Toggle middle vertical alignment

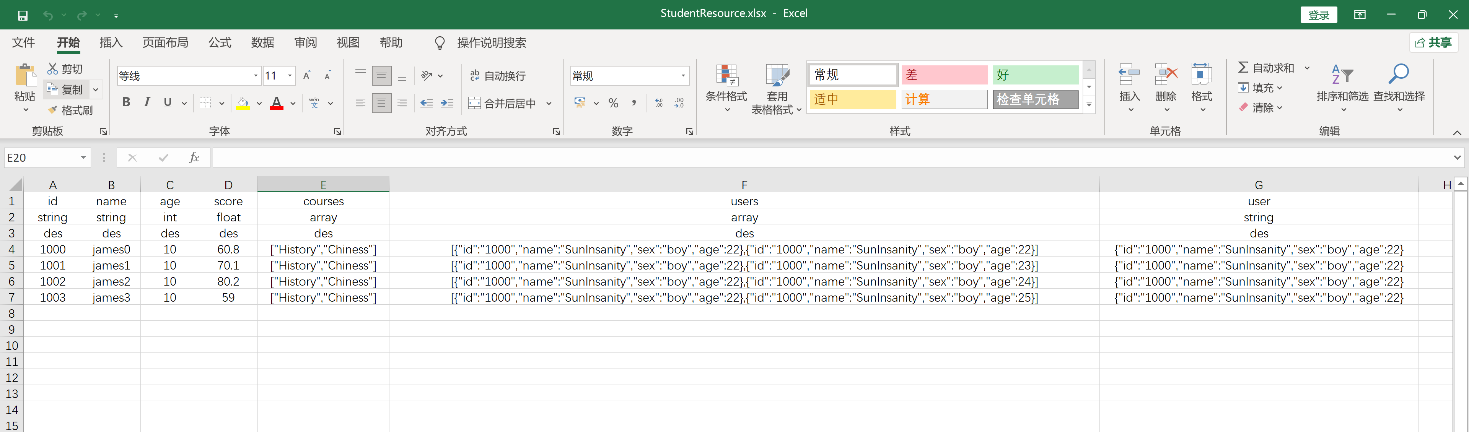(381, 76)
